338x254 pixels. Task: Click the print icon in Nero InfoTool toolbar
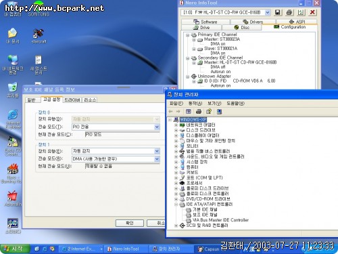(289, 12)
